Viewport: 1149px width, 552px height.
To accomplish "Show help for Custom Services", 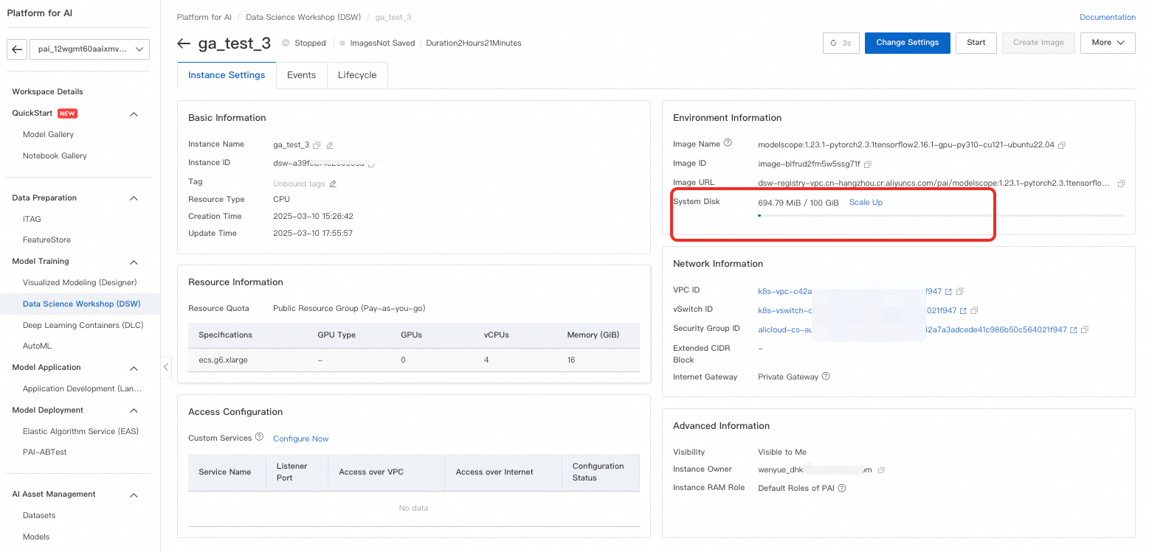I will [259, 438].
